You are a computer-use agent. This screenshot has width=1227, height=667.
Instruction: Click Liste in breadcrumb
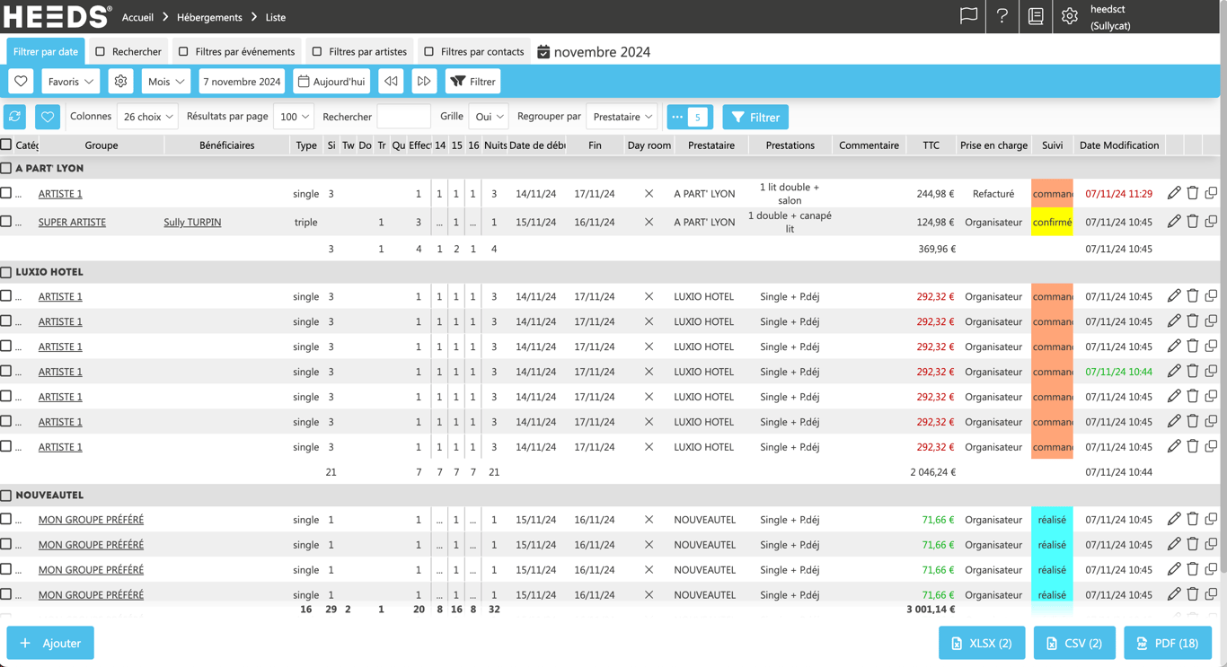click(x=276, y=17)
